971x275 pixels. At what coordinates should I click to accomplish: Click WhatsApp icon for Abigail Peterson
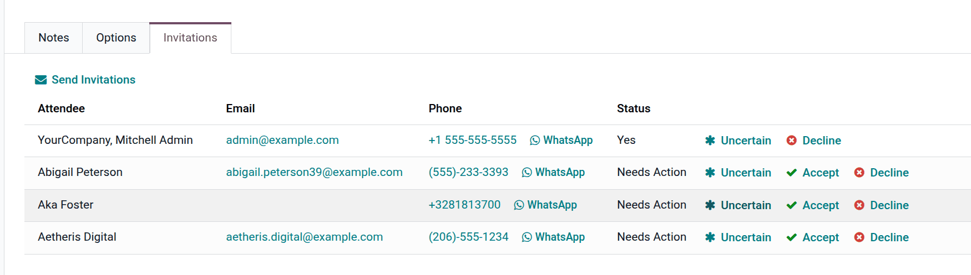(x=527, y=173)
